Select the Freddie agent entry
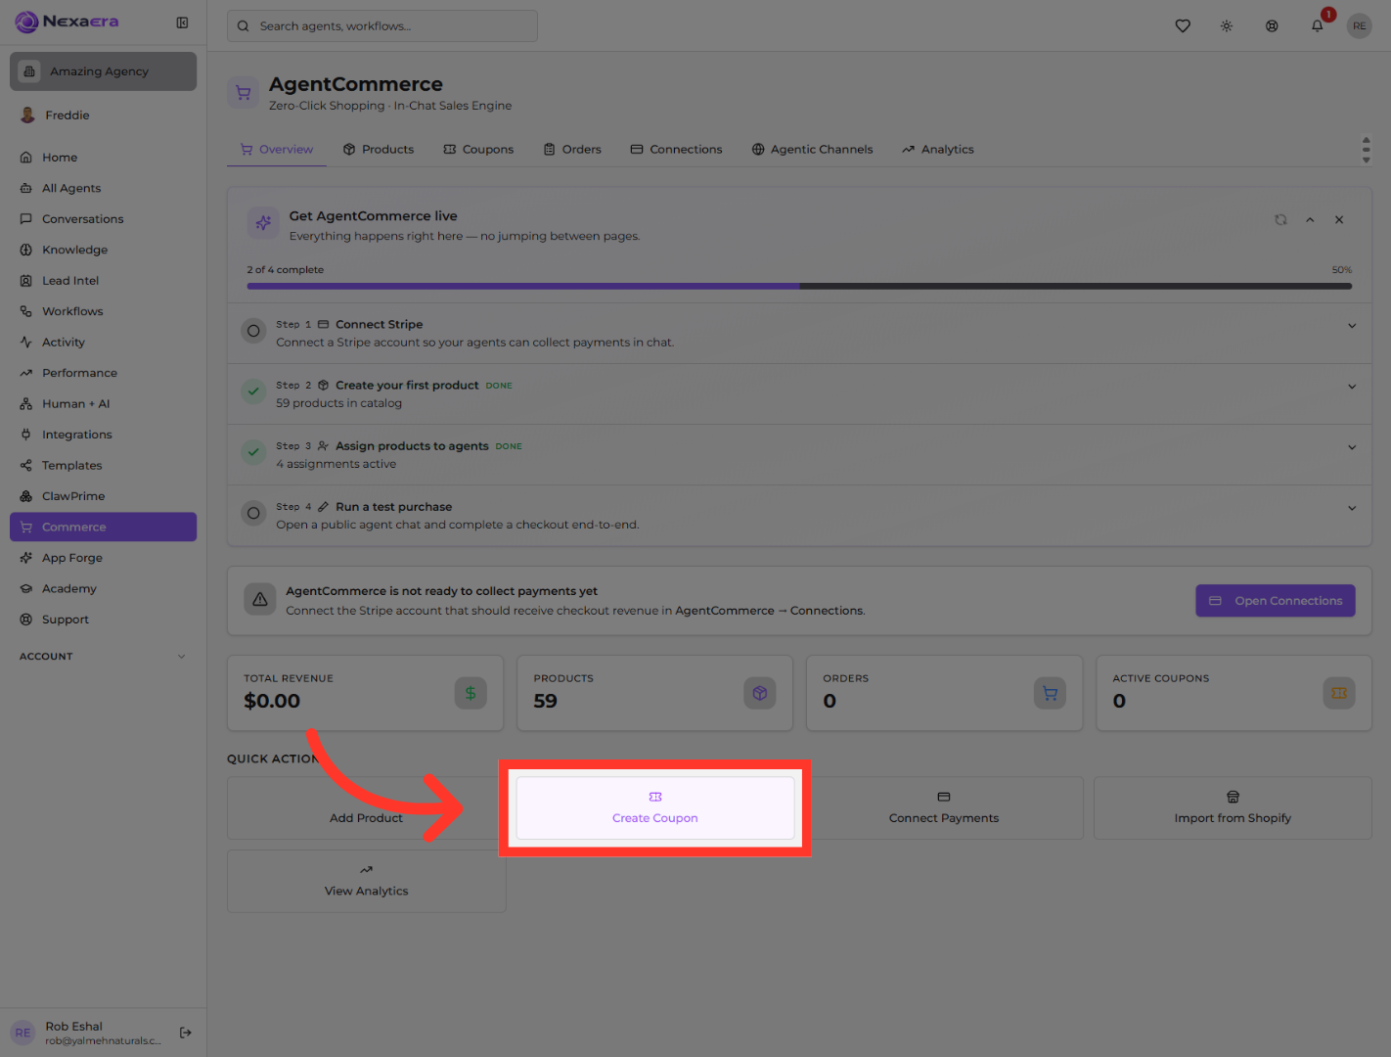This screenshot has height=1057, width=1391. click(103, 115)
